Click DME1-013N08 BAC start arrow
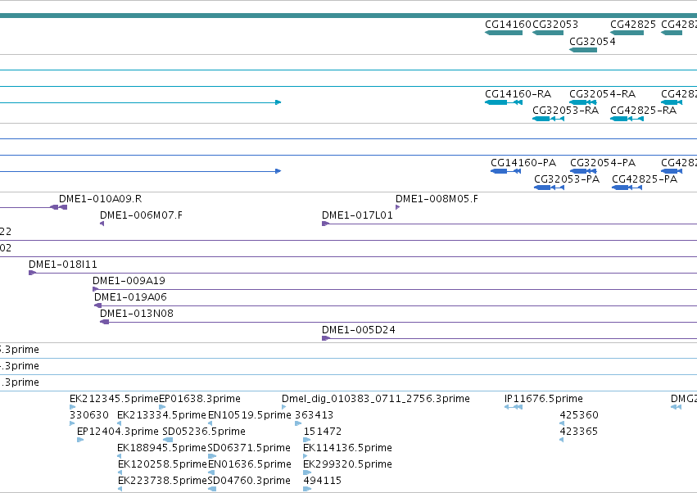Screen dimensions: 697x493 [x=105, y=322]
